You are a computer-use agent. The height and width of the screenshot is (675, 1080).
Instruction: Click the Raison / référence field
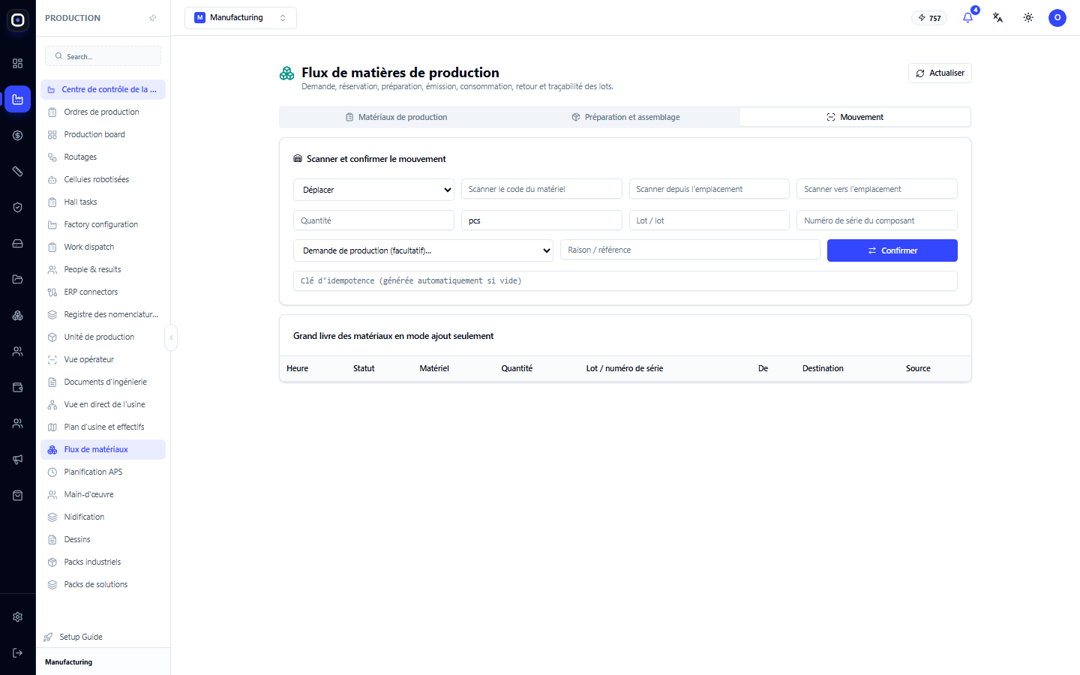[x=690, y=250]
